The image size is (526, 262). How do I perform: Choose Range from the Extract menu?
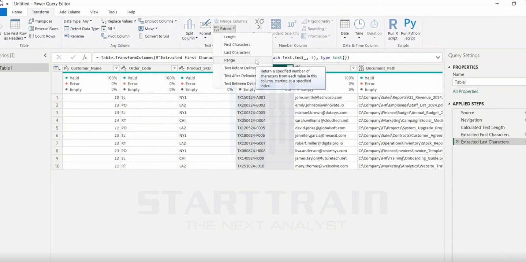243,60
